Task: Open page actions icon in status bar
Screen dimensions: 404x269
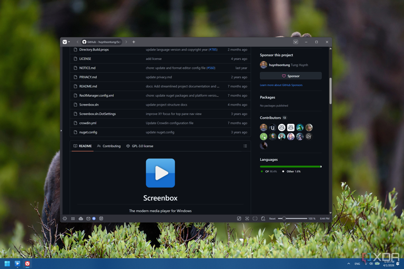Action: pyautogui.click(x=263, y=219)
